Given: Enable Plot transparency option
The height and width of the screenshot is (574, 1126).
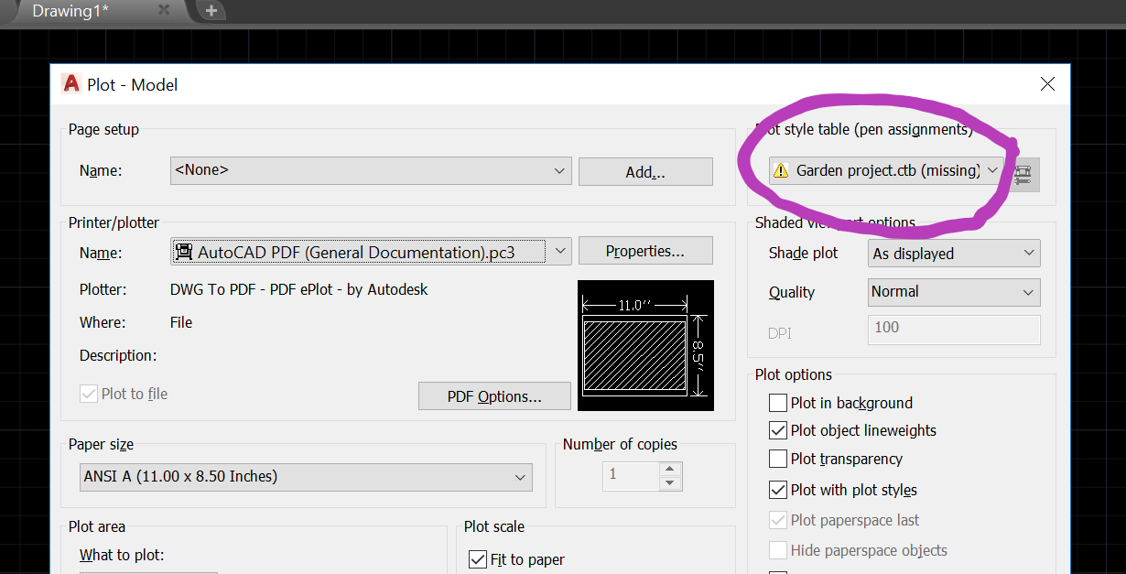Looking at the screenshot, I should point(778,459).
